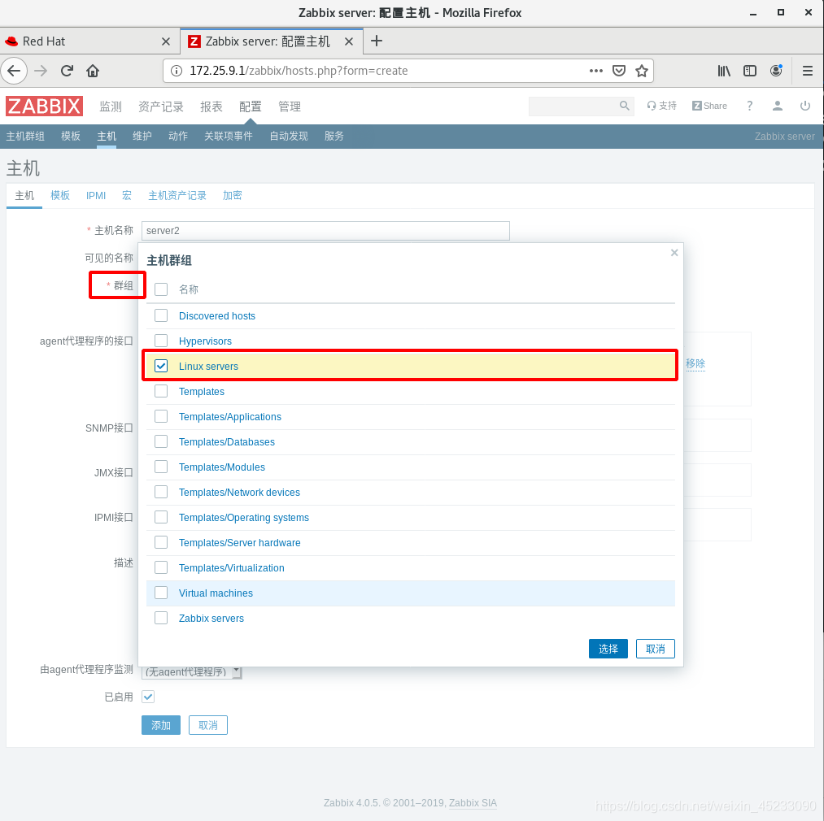Open user profile icon
The width and height of the screenshot is (824, 821).
tap(778, 106)
